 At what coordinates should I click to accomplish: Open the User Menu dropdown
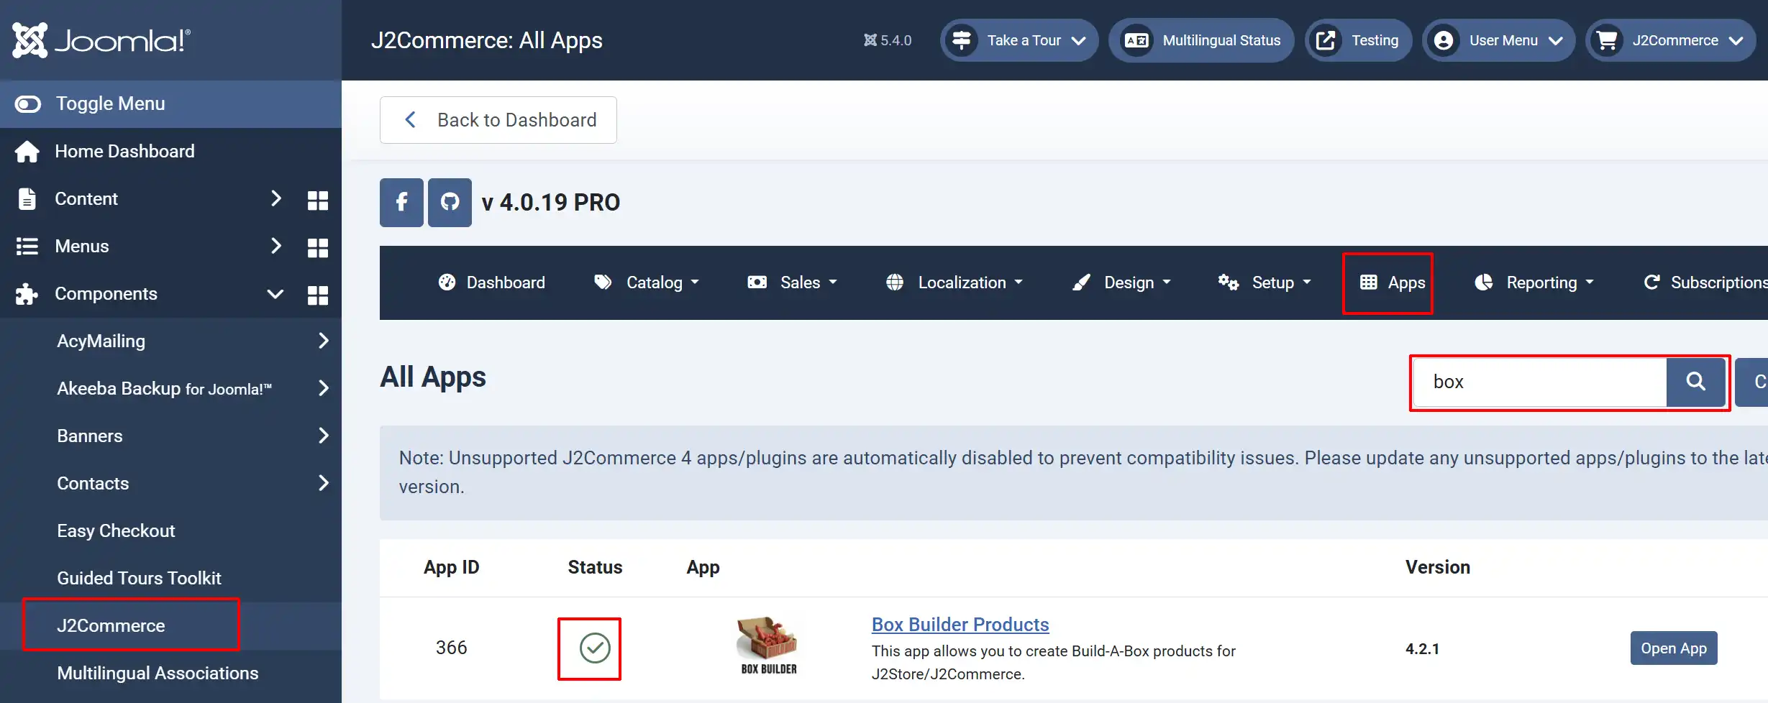[x=1498, y=40]
